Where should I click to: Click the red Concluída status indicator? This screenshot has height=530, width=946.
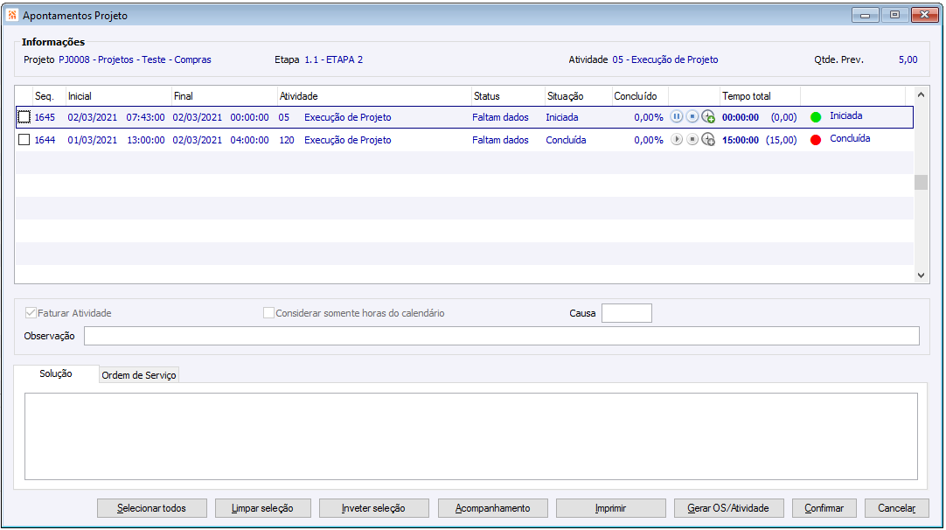816,140
